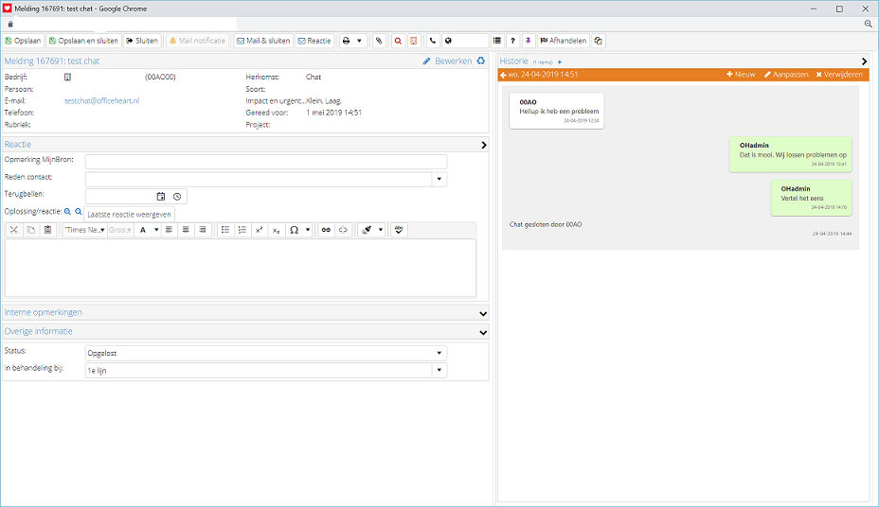This screenshot has height=507, width=879.
Task: Click Mail & sluiten button
Action: 263,41
